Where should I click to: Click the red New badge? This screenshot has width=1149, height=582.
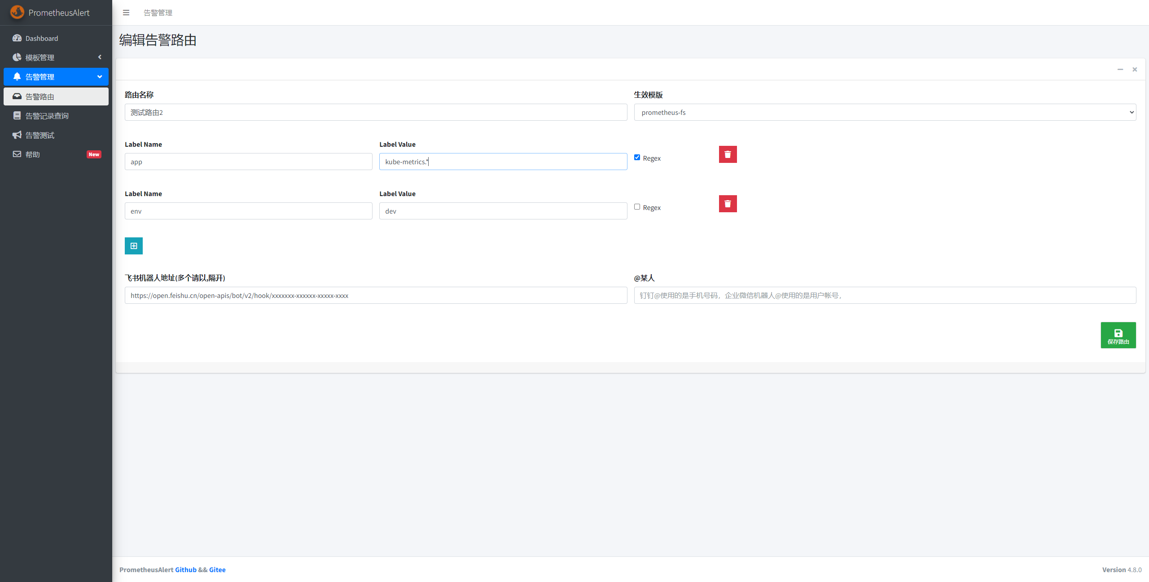[94, 154]
